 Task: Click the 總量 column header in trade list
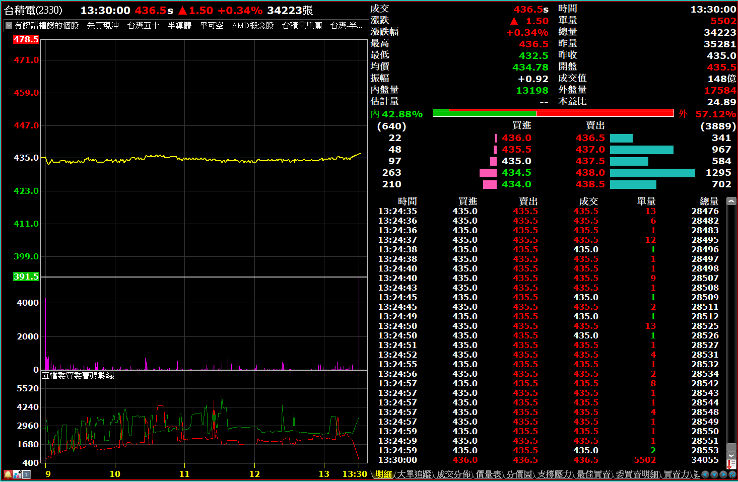tap(709, 201)
